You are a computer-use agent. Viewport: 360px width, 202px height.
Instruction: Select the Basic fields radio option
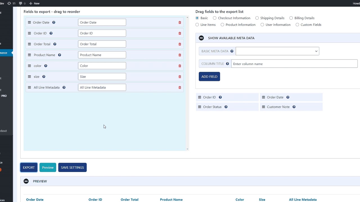click(197, 18)
